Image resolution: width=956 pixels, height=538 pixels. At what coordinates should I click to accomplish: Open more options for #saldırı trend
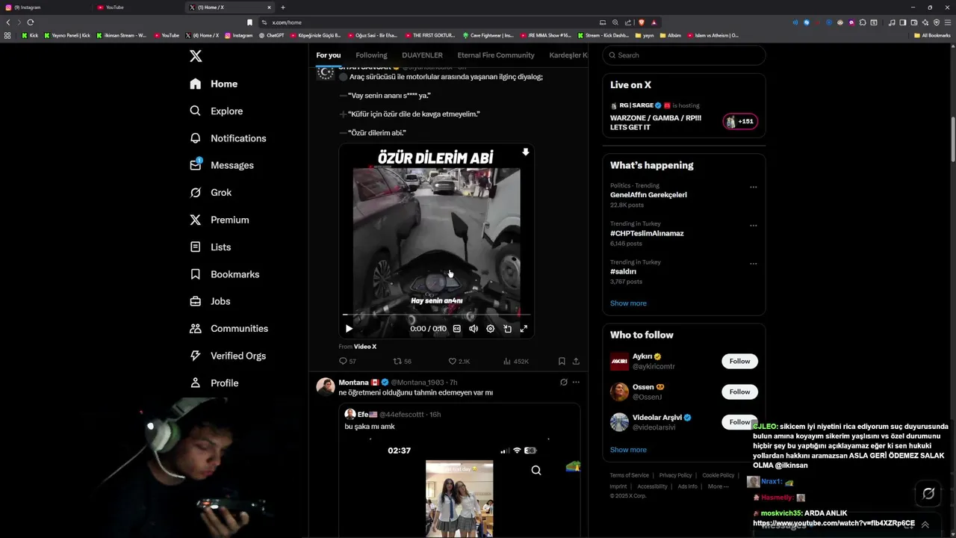tap(753, 263)
